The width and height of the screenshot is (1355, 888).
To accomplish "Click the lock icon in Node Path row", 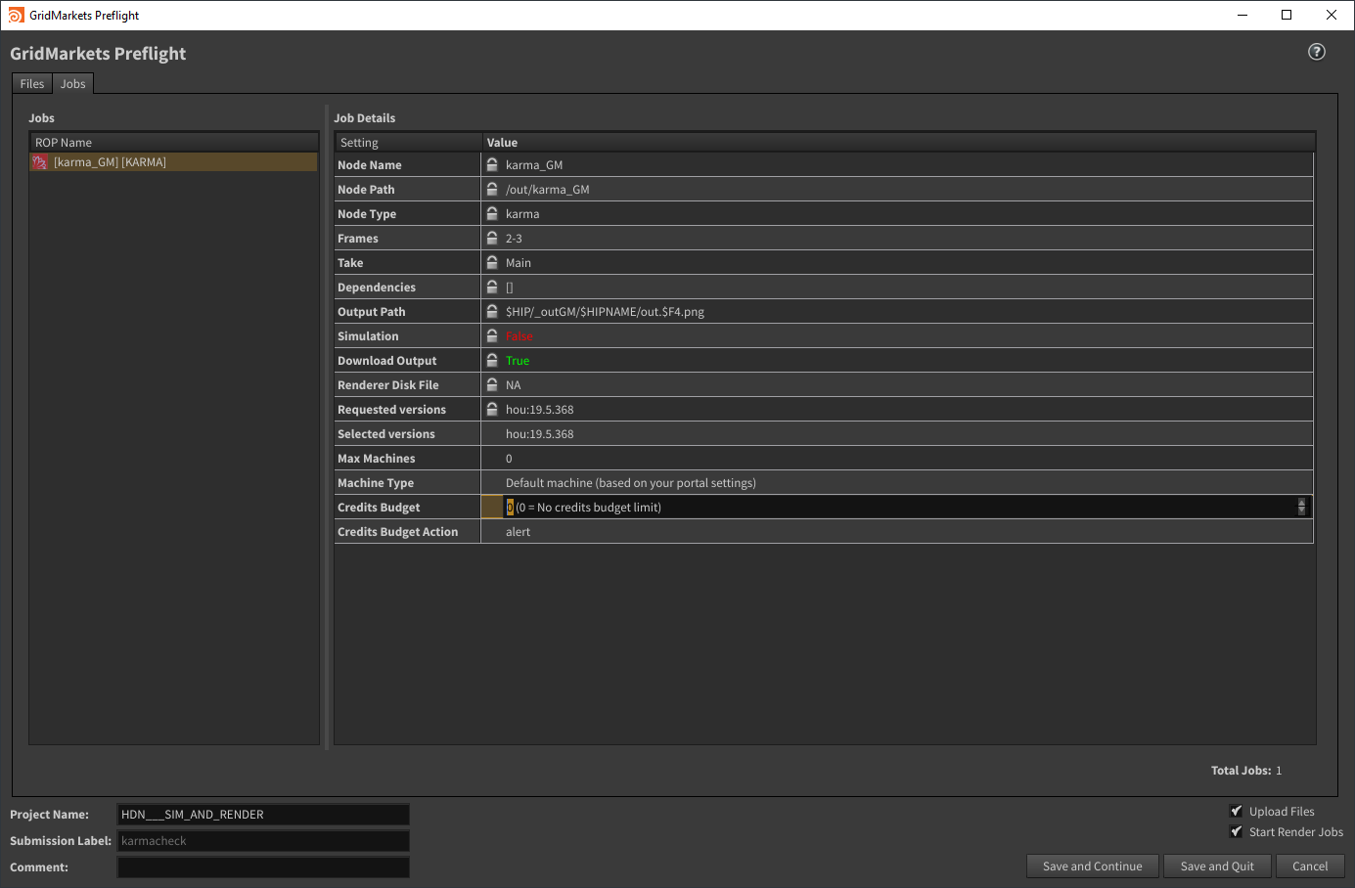I will click(x=492, y=189).
